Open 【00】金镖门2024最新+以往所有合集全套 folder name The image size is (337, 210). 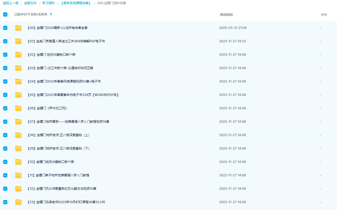tap(57, 28)
